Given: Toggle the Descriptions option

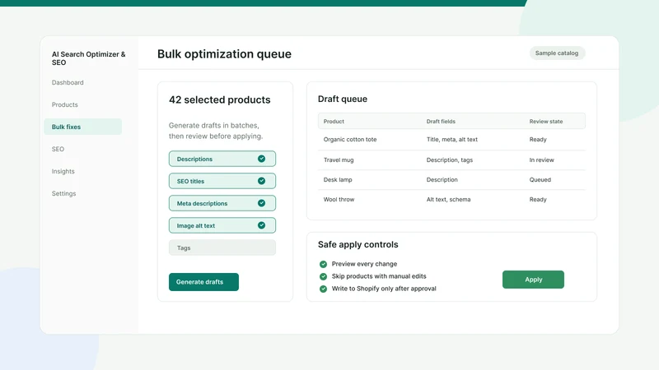Looking at the screenshot, I should 222,159.
